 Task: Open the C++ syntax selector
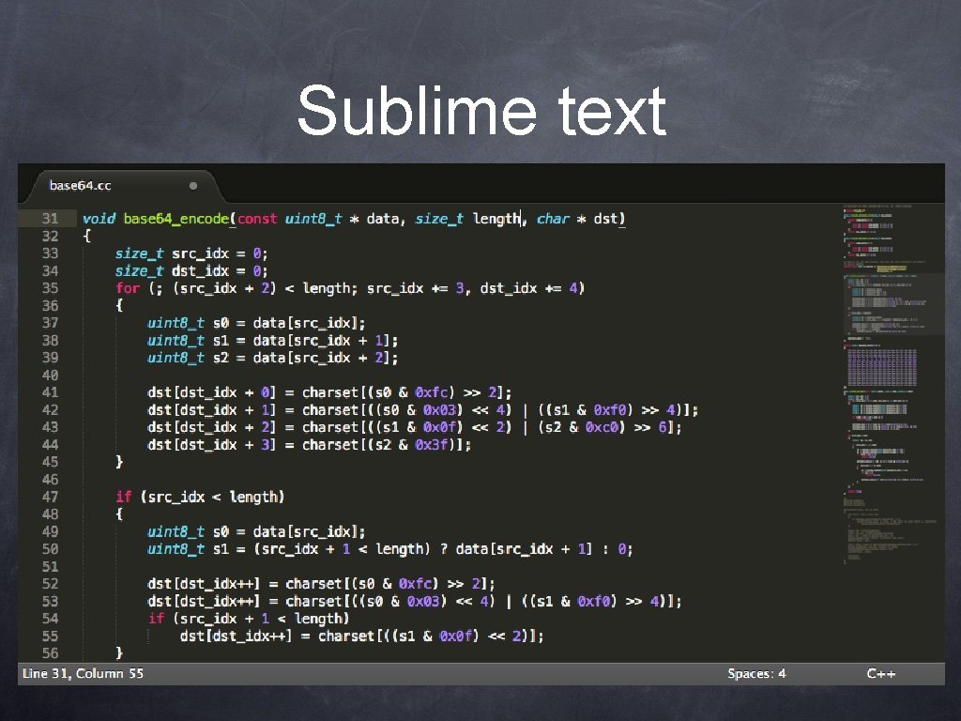click(x=880, y=673)
